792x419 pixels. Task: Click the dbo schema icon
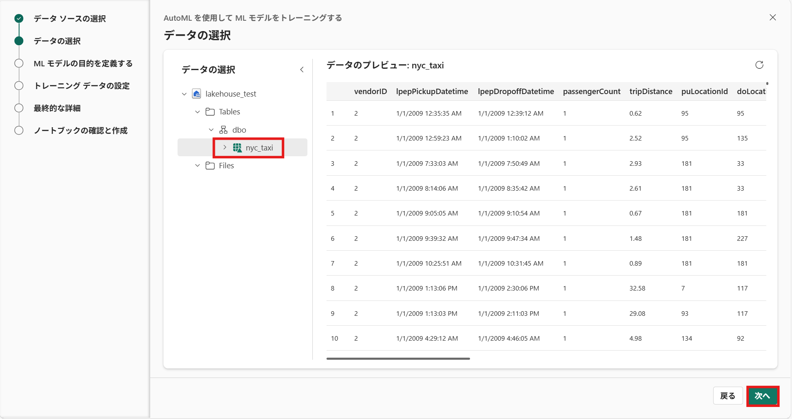click(224, 130)
